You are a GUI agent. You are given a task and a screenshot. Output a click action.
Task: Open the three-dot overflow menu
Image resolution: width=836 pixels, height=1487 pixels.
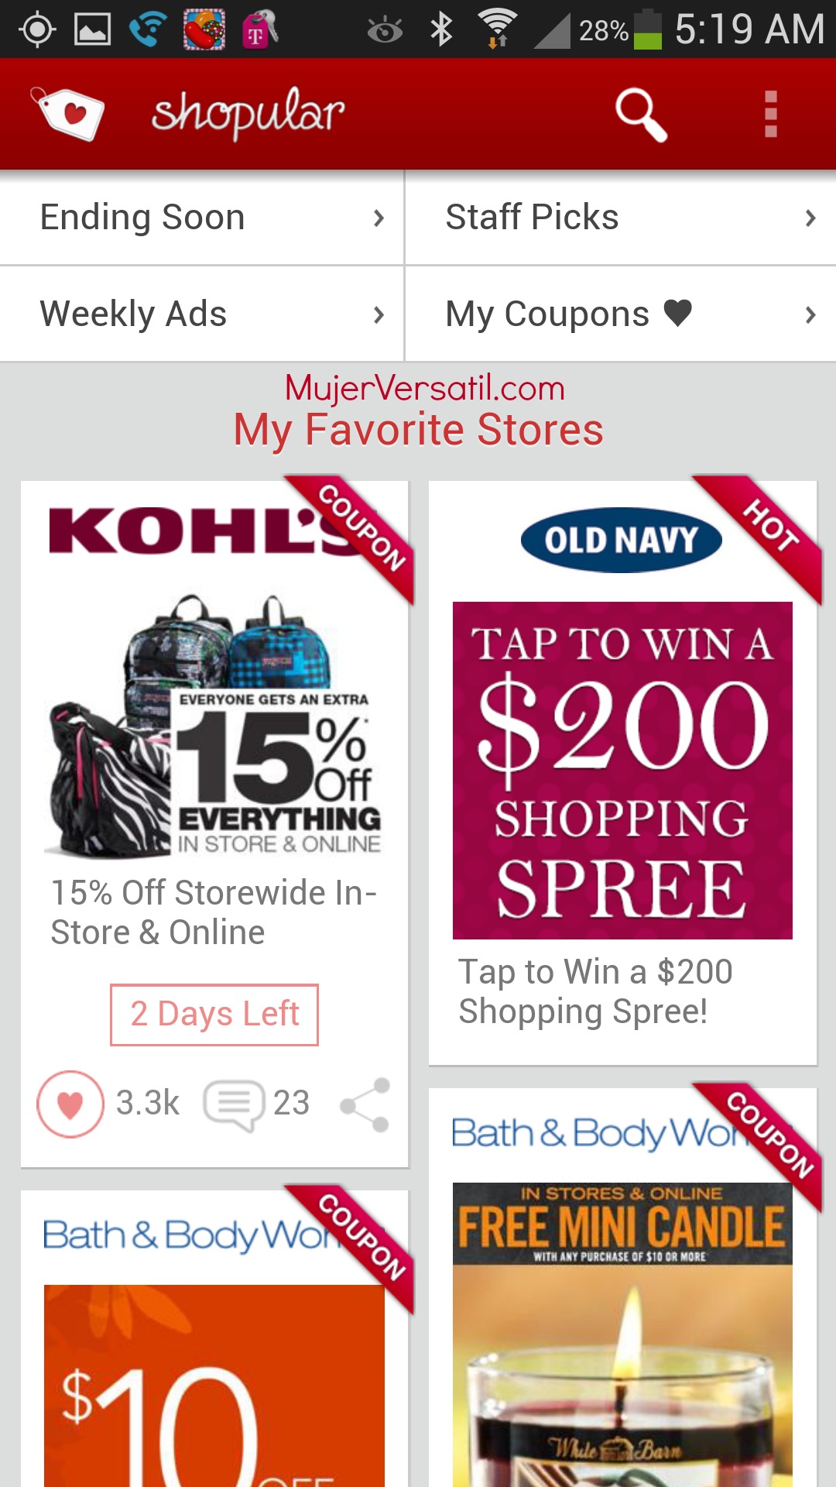click(770, 114)
